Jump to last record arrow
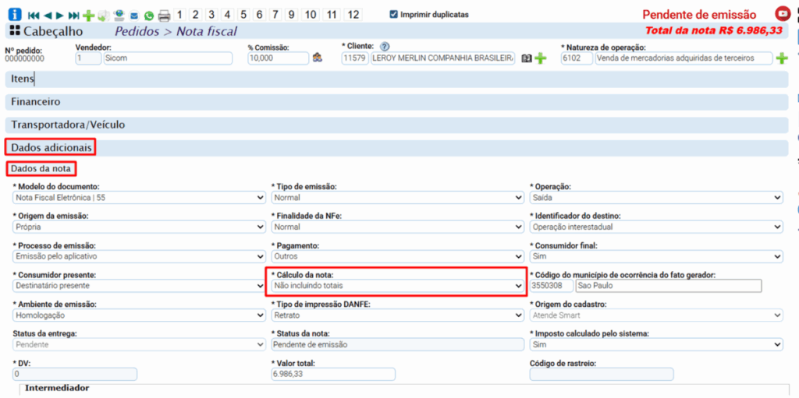Image resolution: width=799 pixels, height=398 pixels. click(74, 16)
